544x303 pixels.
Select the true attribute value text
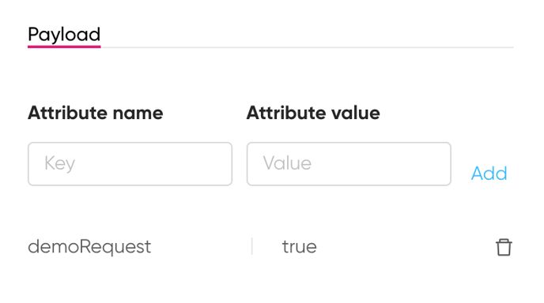pyautogui.click(x=300, y=247)
